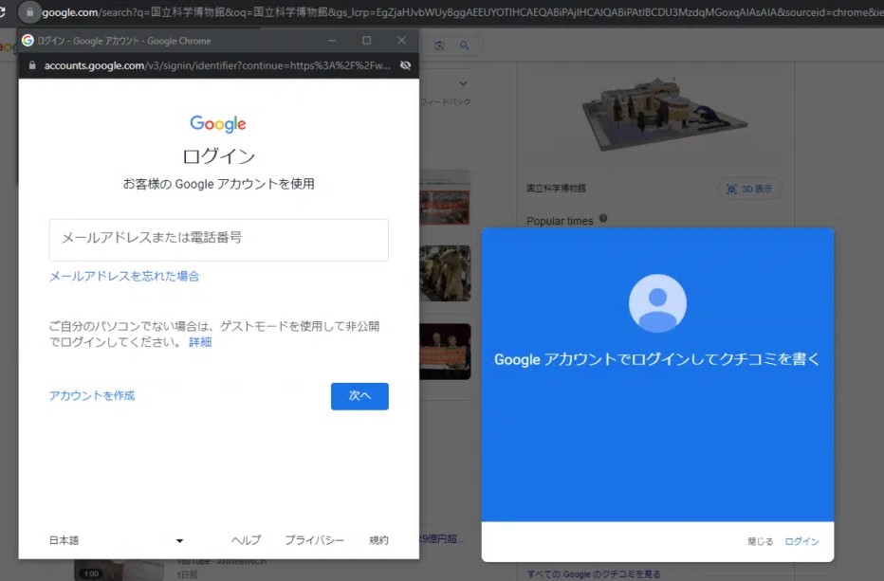
Task: Open the プライバシー footer link
Action: (x=314, y=540)
